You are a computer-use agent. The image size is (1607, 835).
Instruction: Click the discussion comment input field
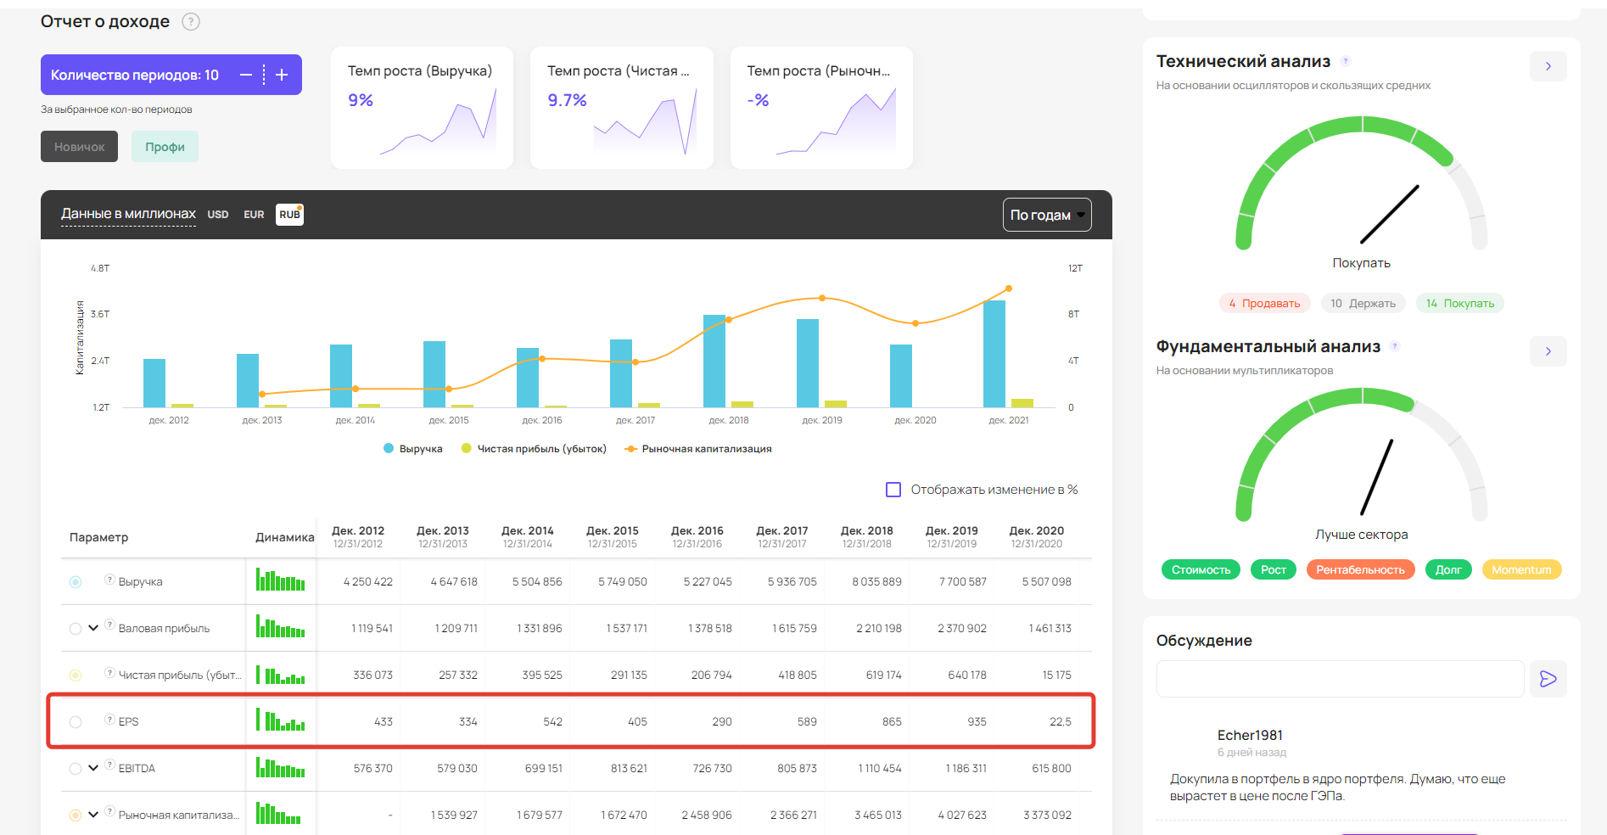(x=1341, y=679)
